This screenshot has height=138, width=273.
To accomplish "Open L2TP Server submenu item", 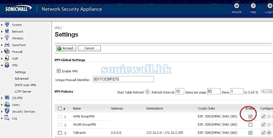I will pos(23,92).
